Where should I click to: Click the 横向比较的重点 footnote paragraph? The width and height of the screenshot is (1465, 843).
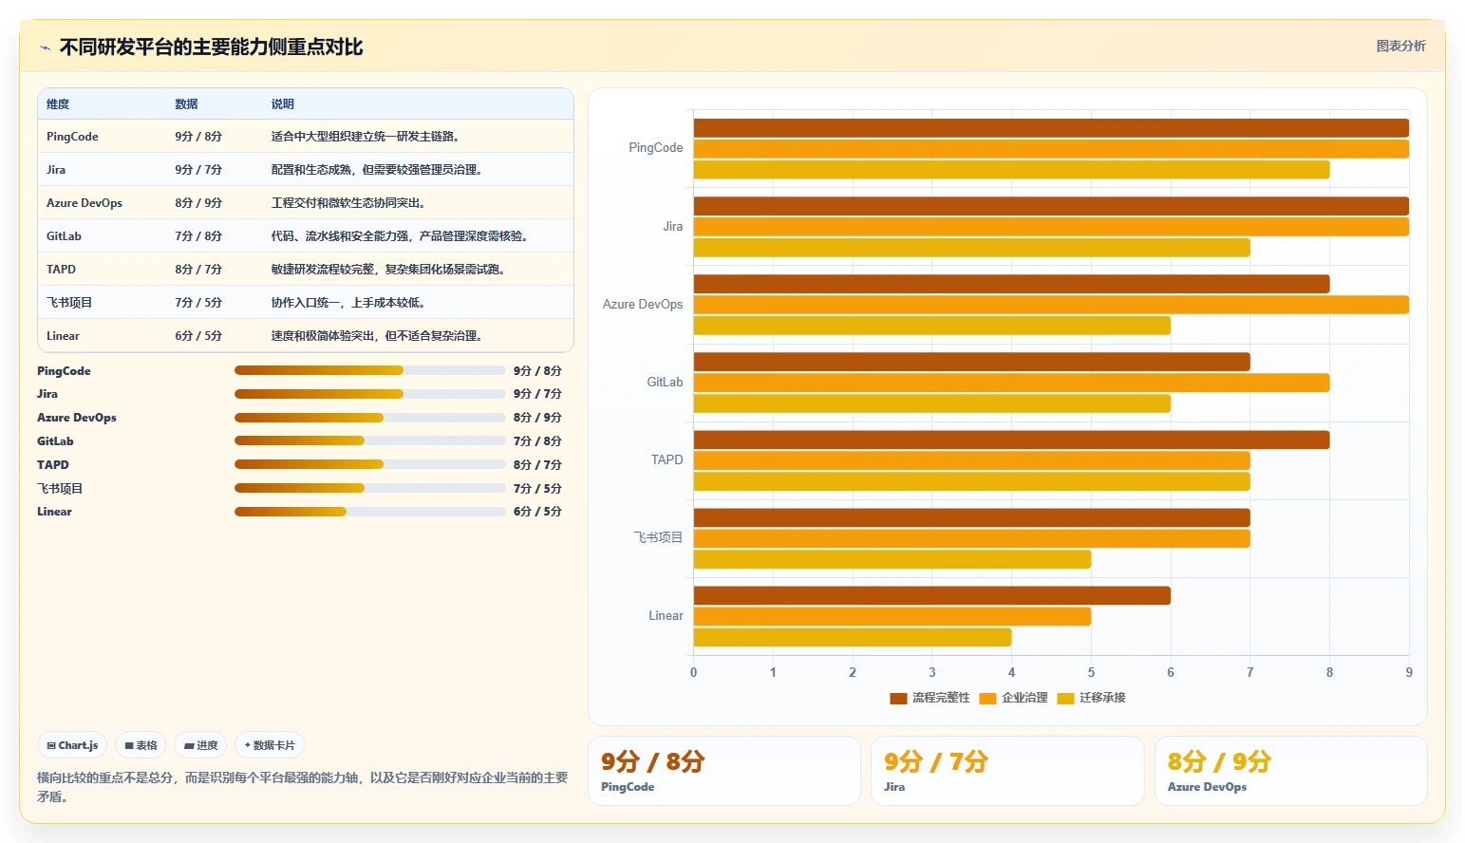(x=303, y=787)
